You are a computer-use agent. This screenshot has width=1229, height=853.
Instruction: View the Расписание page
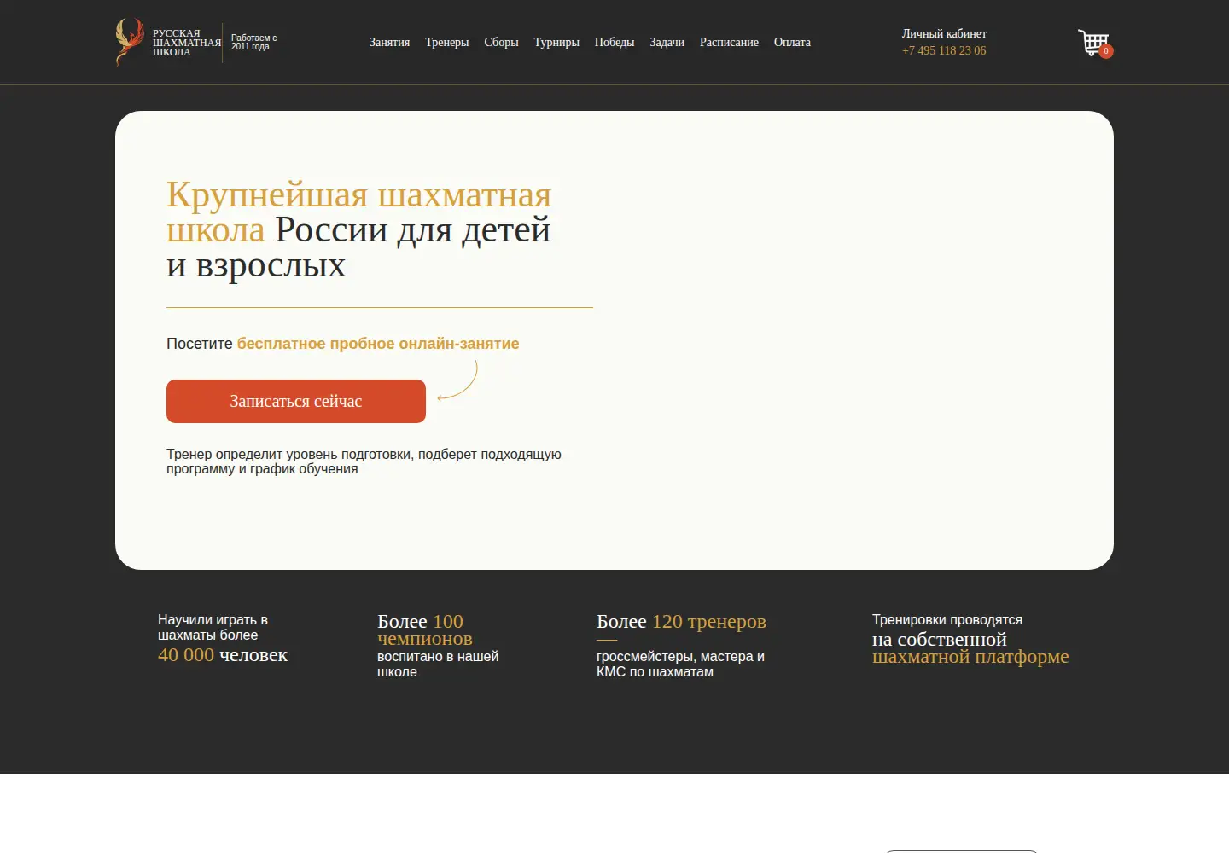[x=729, y=42]
